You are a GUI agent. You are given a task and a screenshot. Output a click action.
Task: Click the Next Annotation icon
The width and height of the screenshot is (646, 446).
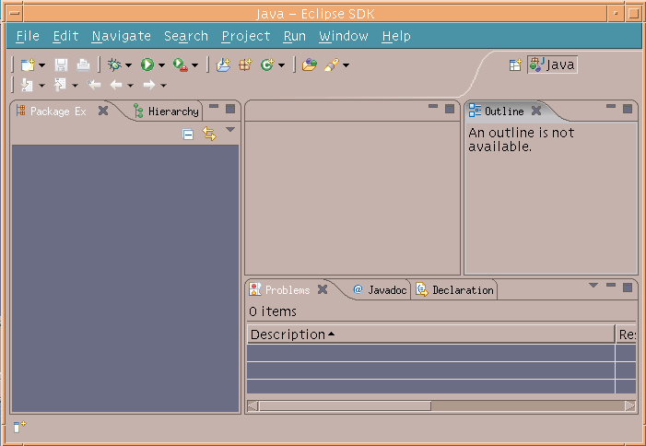28,86
